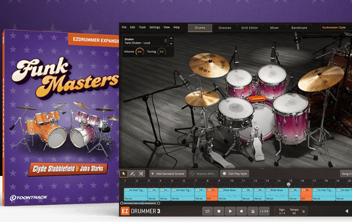Step to next instrument with down arrow
The height and width of the screenshot is (222, 352).
tap(171, 43)
